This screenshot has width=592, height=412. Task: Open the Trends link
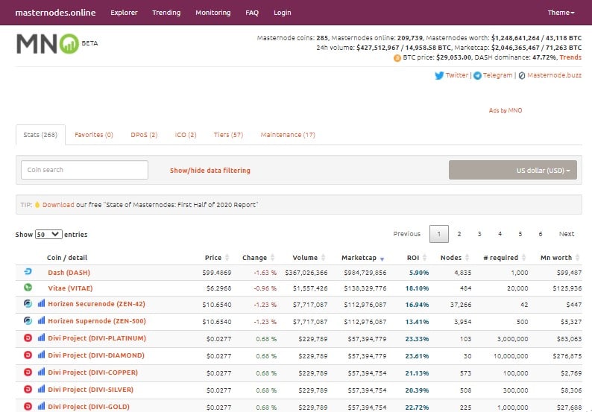click(570, 57)
